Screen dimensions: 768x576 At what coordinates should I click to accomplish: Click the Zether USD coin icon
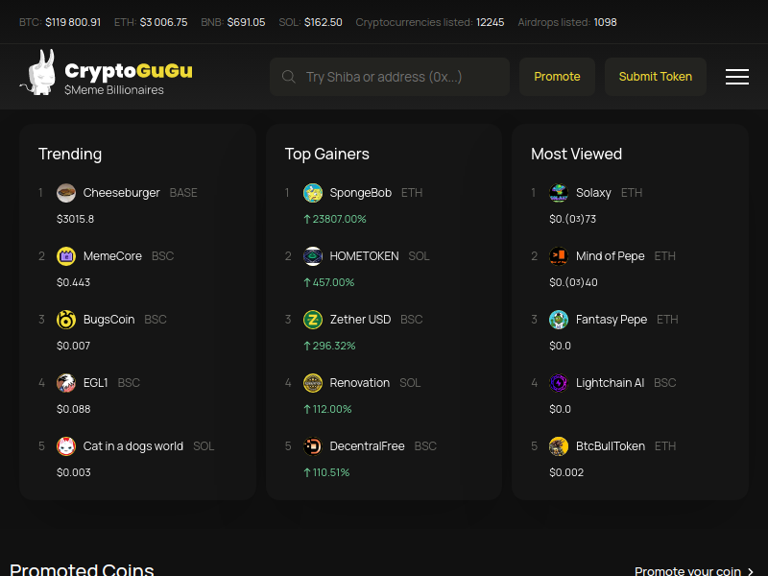(x=313, y=320)
